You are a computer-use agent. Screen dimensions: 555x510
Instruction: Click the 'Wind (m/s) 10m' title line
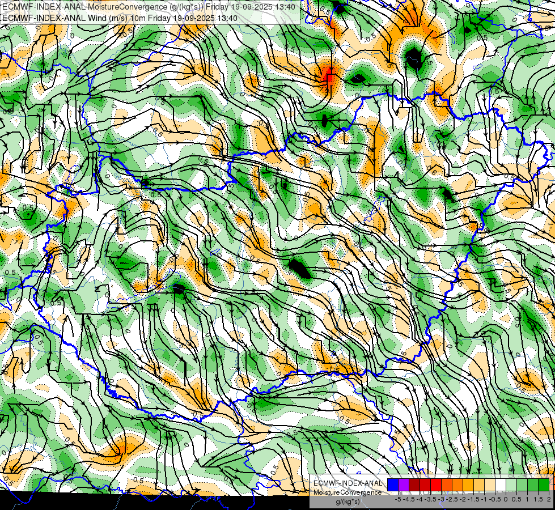coord(120,18)
